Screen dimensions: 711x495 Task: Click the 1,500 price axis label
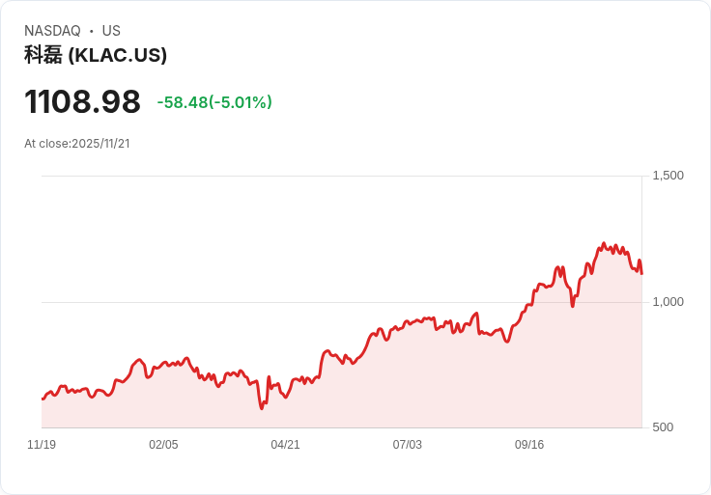coord(668,176)
